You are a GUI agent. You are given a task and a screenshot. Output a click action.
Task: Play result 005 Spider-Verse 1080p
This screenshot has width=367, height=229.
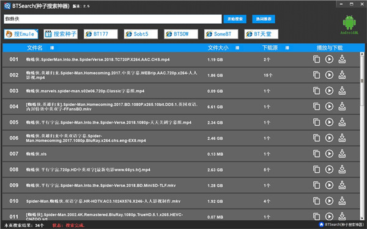coord(329,122)
